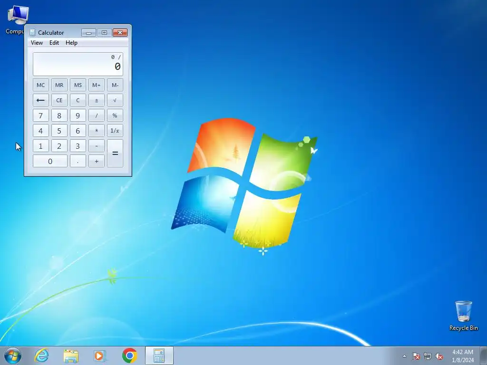
Task: Click the backspace arrow button
Action: tap(41, 100)
